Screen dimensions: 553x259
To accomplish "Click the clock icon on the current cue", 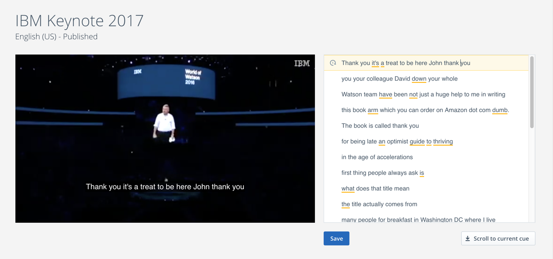I will coord(333,63).
